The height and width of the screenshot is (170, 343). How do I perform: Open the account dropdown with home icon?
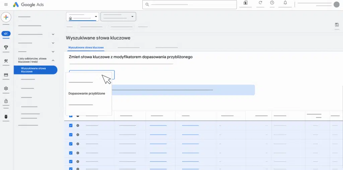pyautogui.click(x=82, y=17)
